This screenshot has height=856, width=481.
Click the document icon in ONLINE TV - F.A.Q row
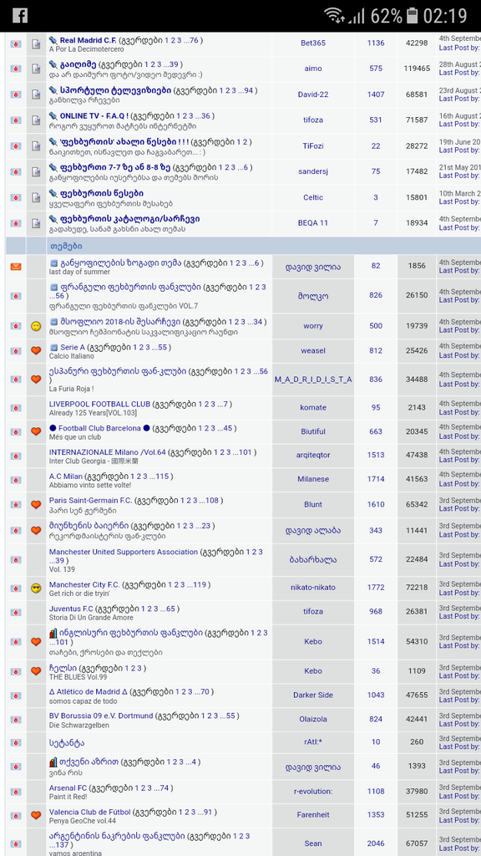coord(36,120)
